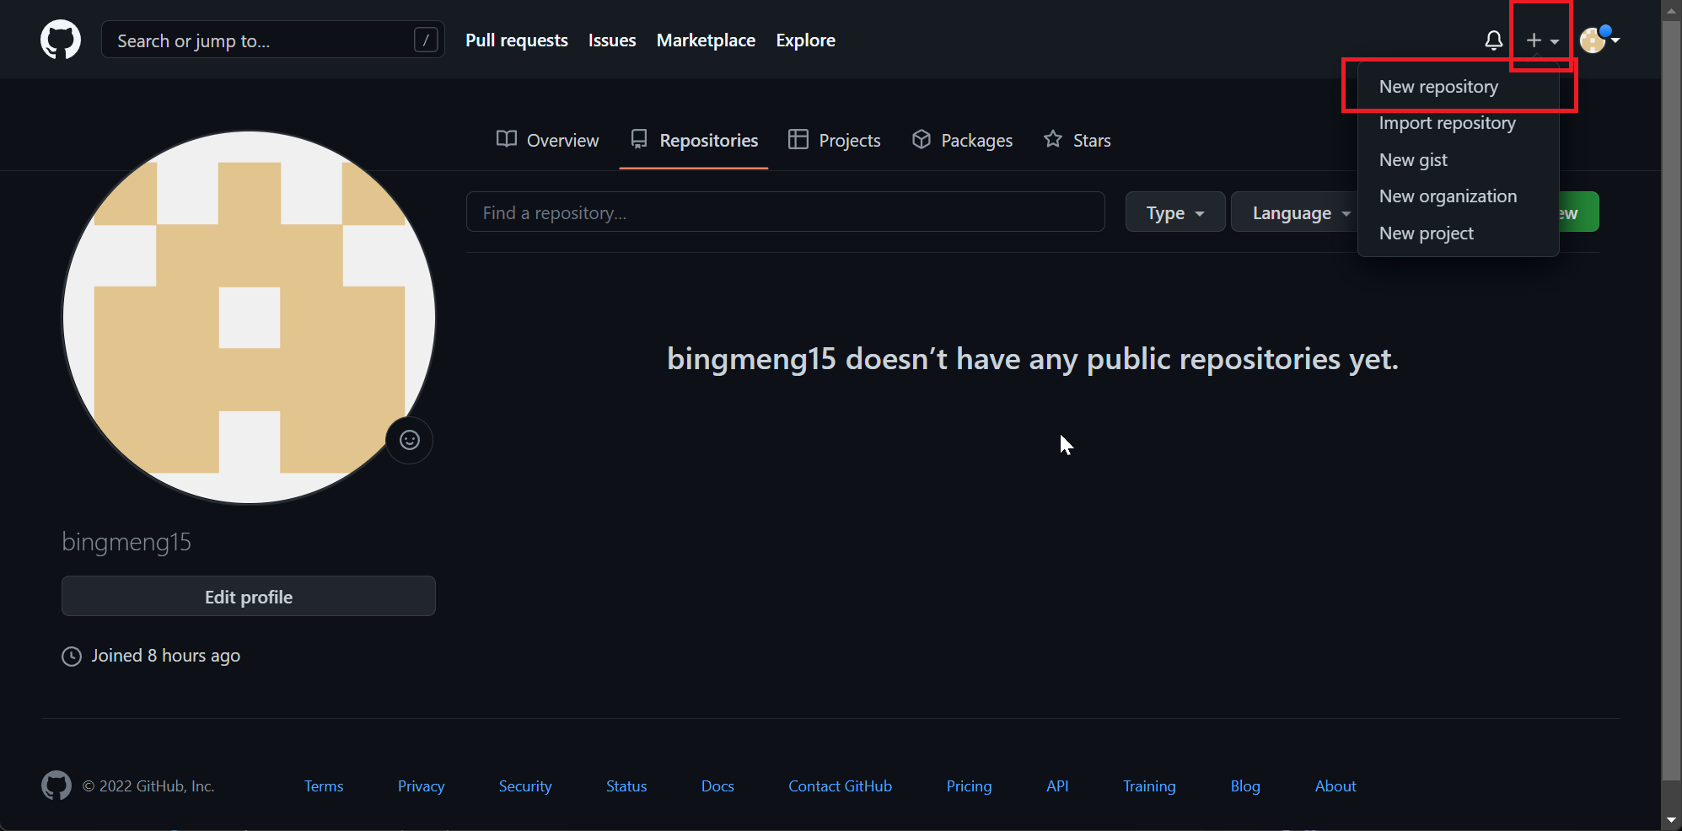The height and width of the screenshot is (831, 1682).
Task: Open the user avatar account menu
Action: (1599, 40)
